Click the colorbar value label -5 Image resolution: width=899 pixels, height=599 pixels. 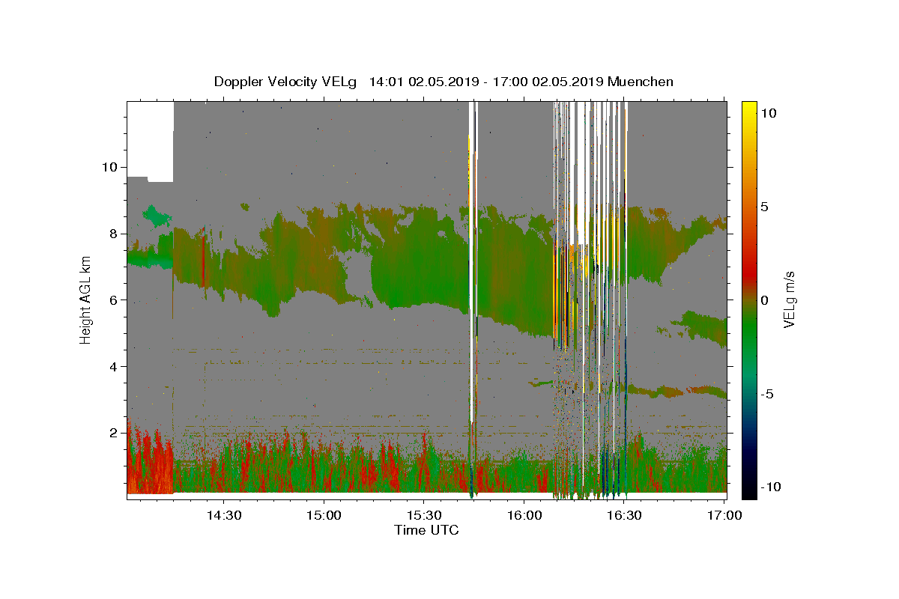768,394
